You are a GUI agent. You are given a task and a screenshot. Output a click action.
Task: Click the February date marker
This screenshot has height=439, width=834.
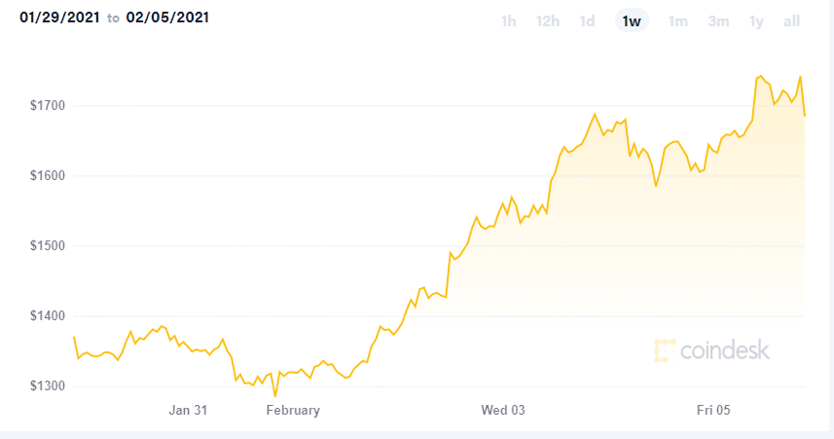[x=293, y=411]
